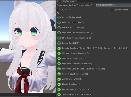The width and height of the screenshot is (131, 97).
Task: Click the PhysBone Transforms rating icon
Action: (59, 38)
